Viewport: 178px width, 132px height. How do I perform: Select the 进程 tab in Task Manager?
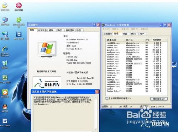click(x=117, y=34)
